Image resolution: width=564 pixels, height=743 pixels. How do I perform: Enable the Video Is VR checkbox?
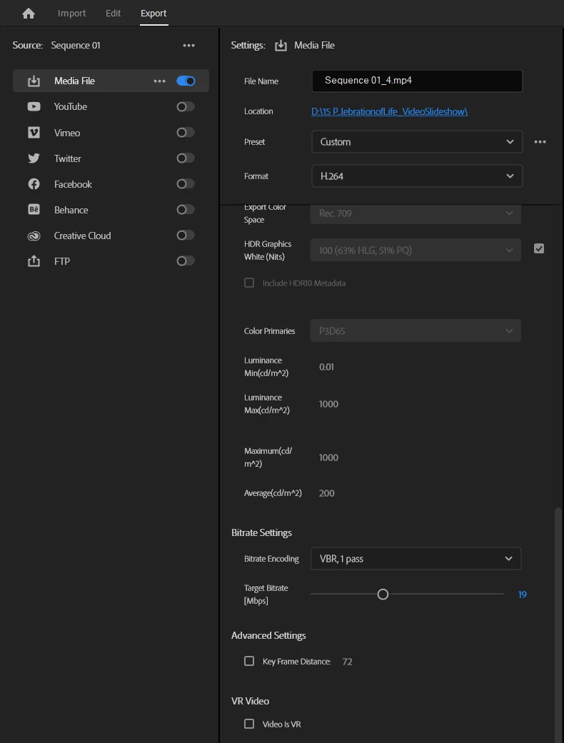click(249, 724)
